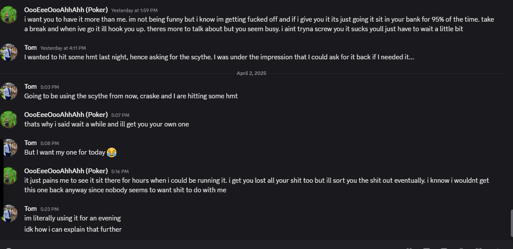Viewport: 513px width, 249px height.
Task: Click Poker's avatar on the 1:59 PM message
Action: click(x=9, y=14)
